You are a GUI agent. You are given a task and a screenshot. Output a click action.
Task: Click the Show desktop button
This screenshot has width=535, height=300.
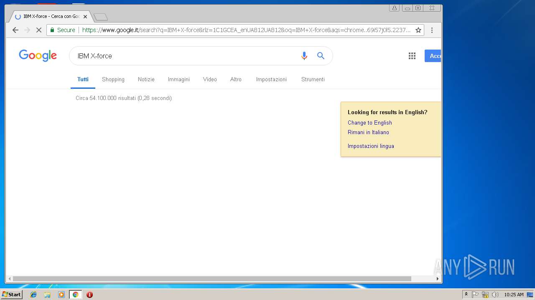(x=530, y=295)
